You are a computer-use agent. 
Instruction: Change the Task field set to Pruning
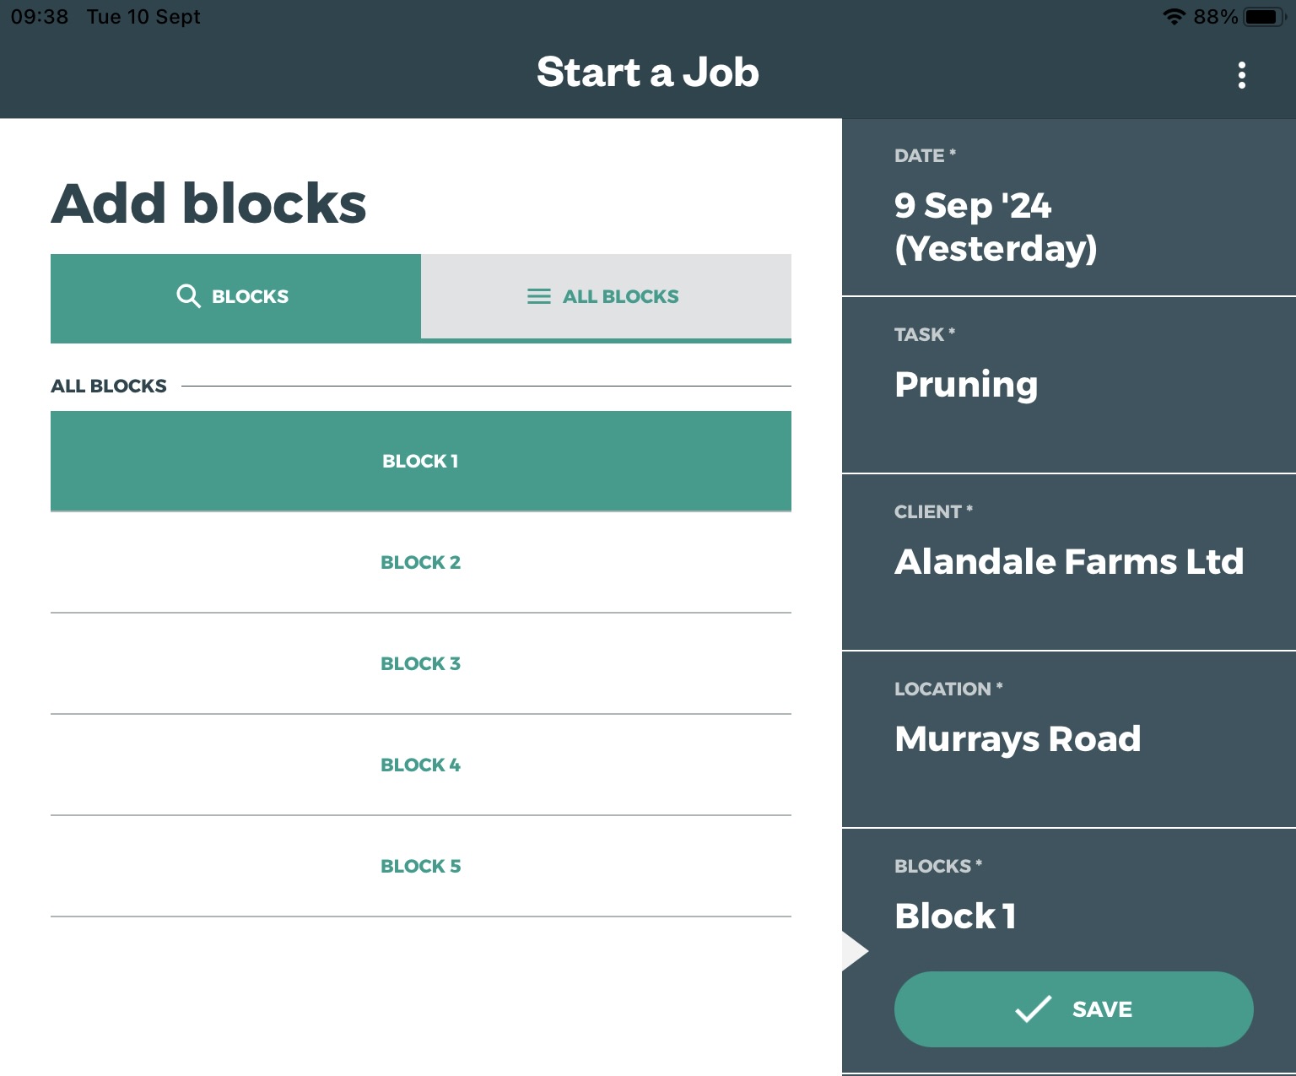point(1068,385)
